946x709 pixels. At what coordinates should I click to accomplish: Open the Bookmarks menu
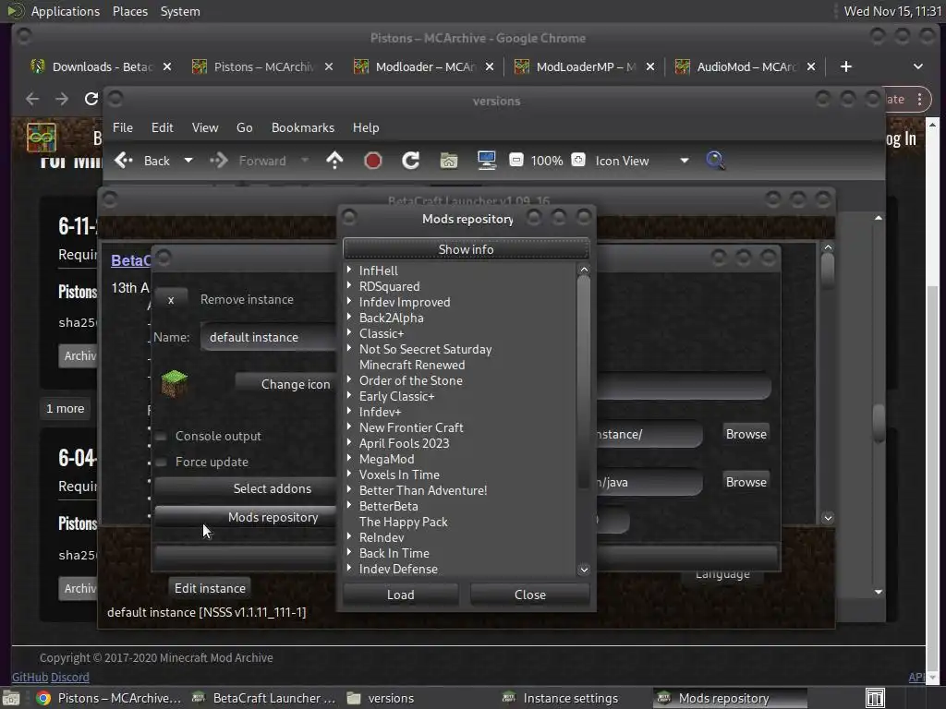(302, 127)
